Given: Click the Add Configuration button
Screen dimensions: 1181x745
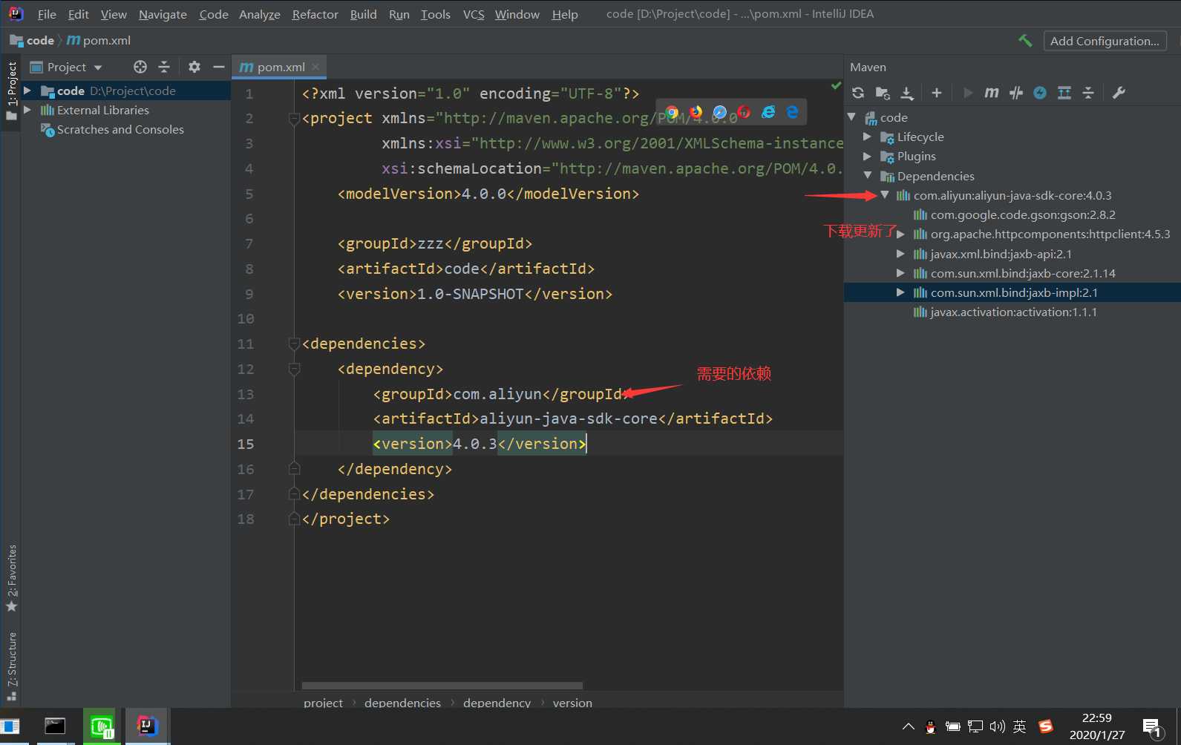Looking at the screenshot, I should pyautogui.click(x=1105, y=41).
